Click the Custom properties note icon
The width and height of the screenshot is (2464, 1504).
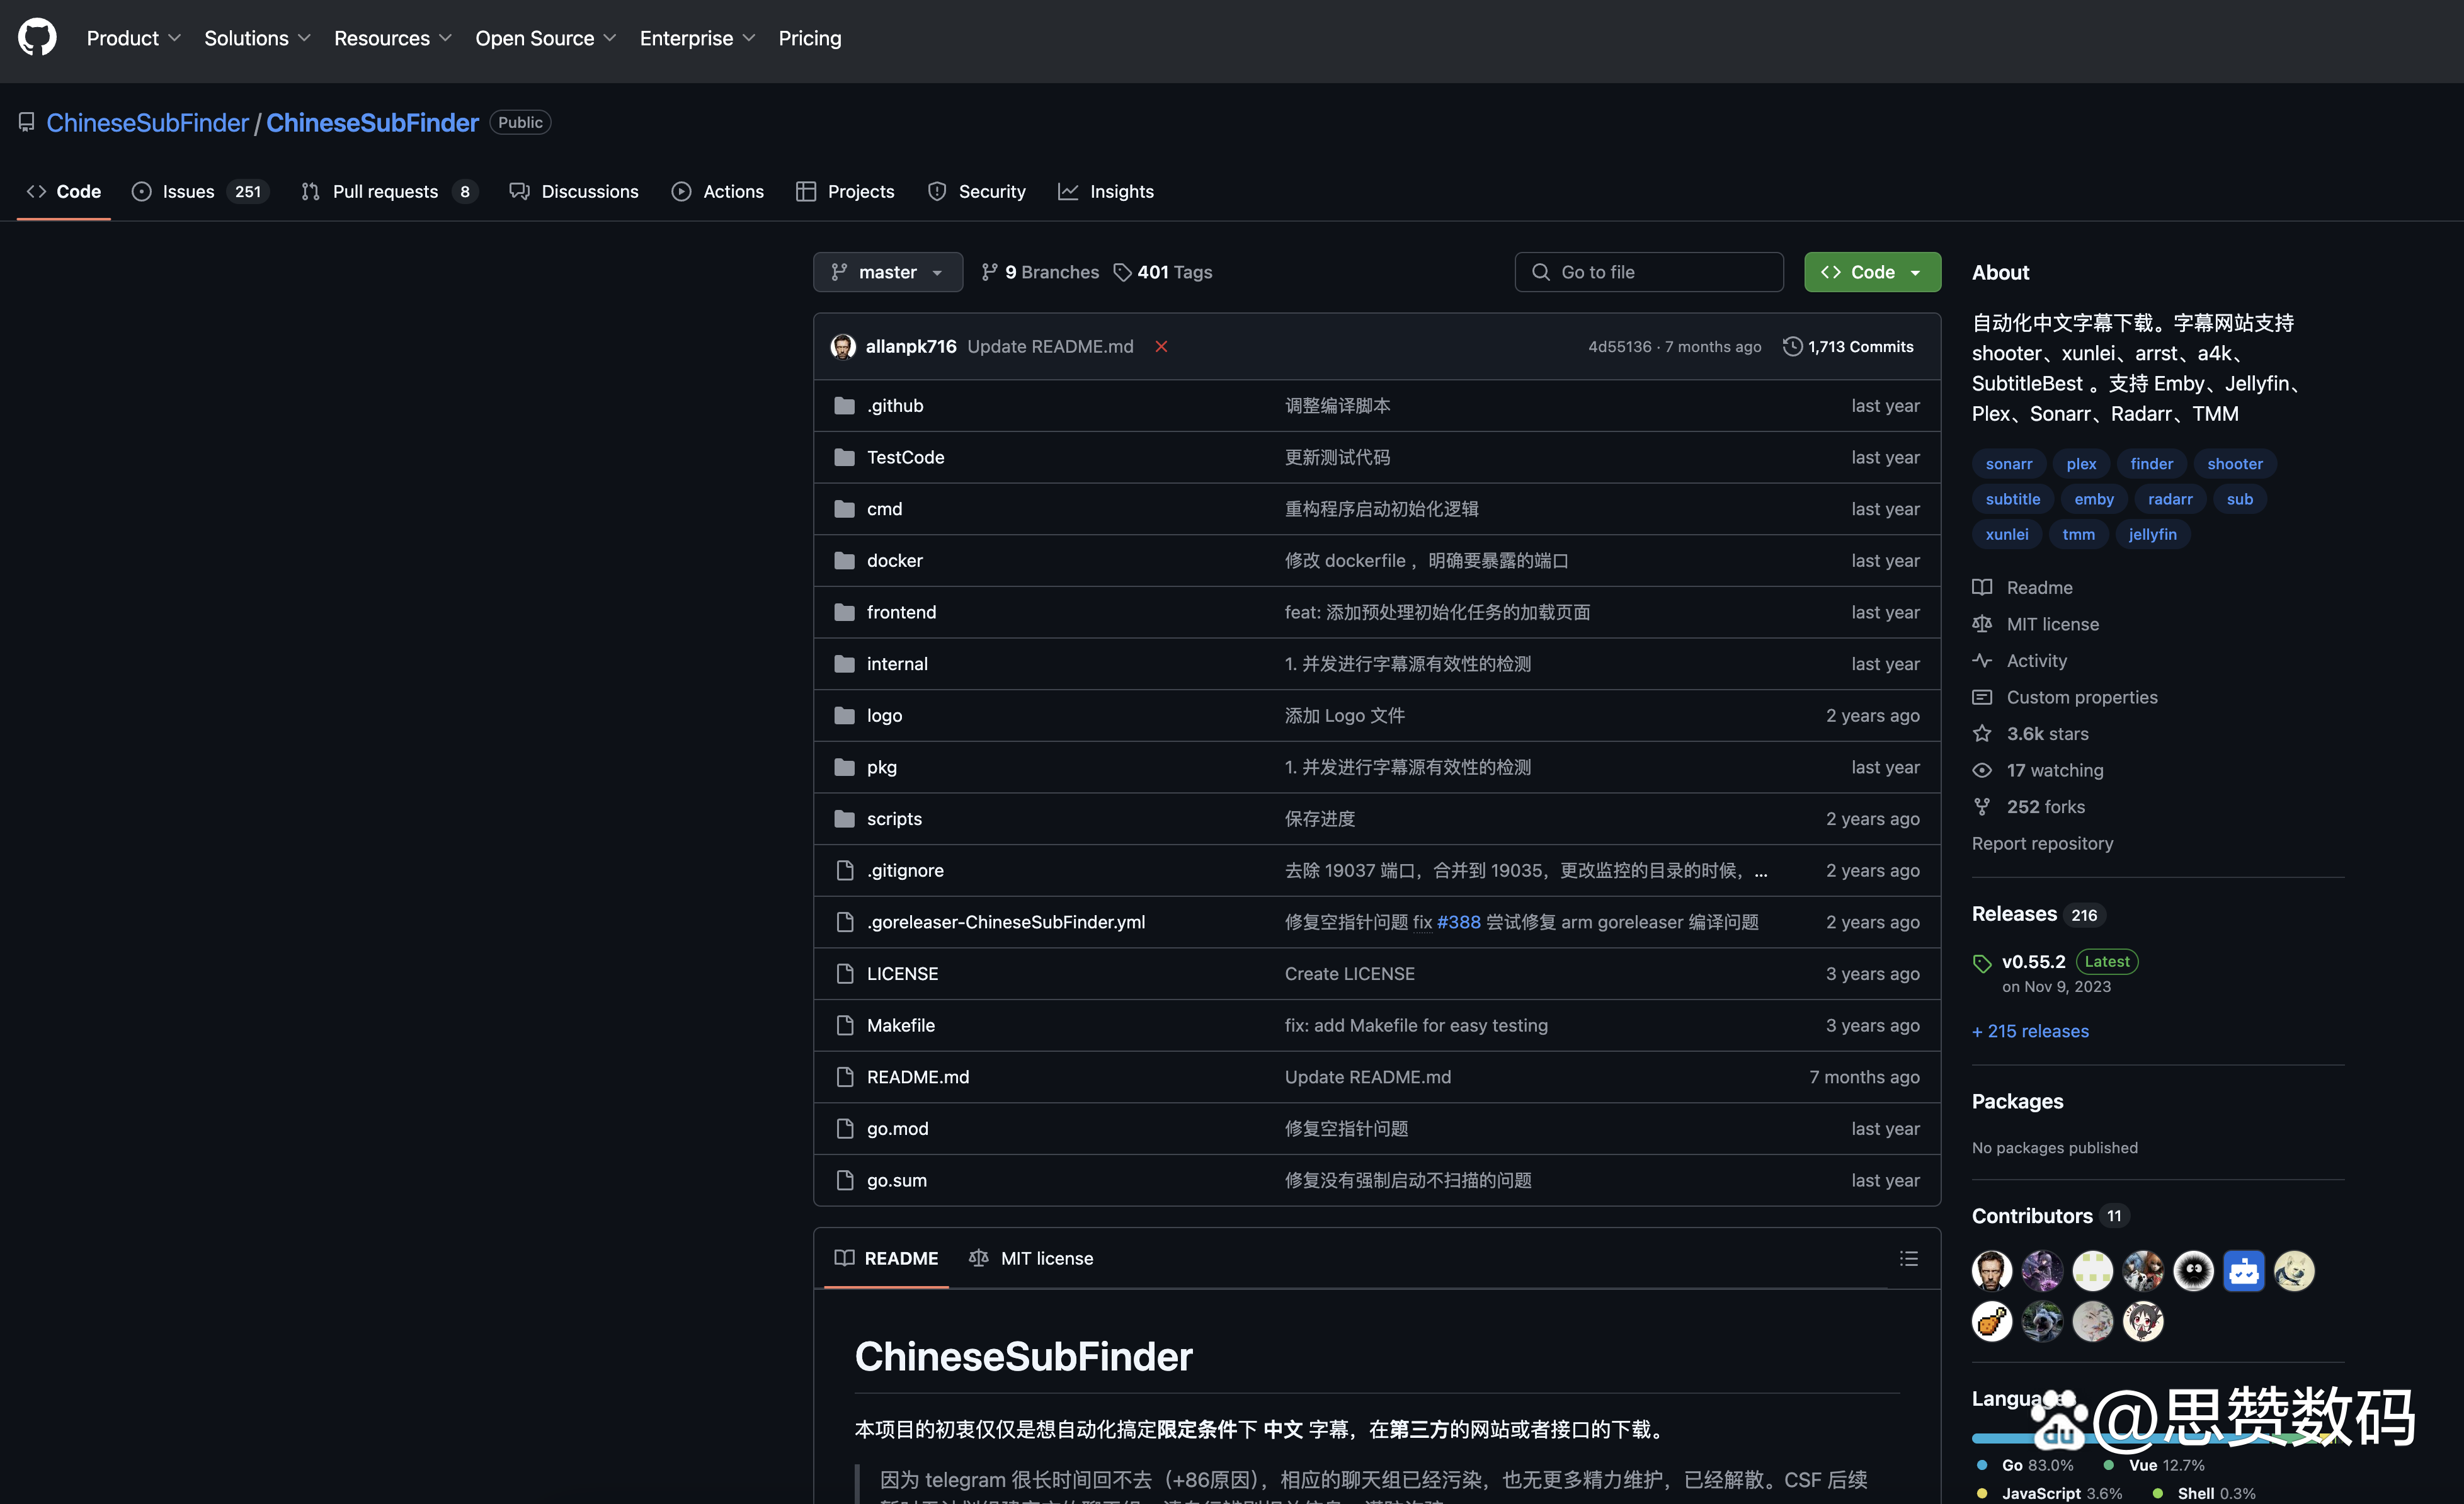[1982, 698]
